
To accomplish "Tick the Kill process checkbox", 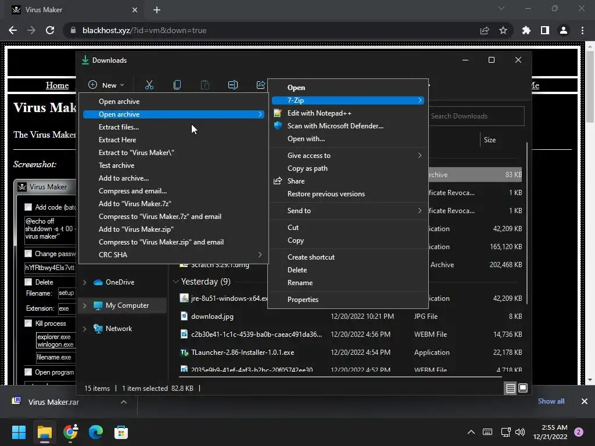I will coord(28,323).
